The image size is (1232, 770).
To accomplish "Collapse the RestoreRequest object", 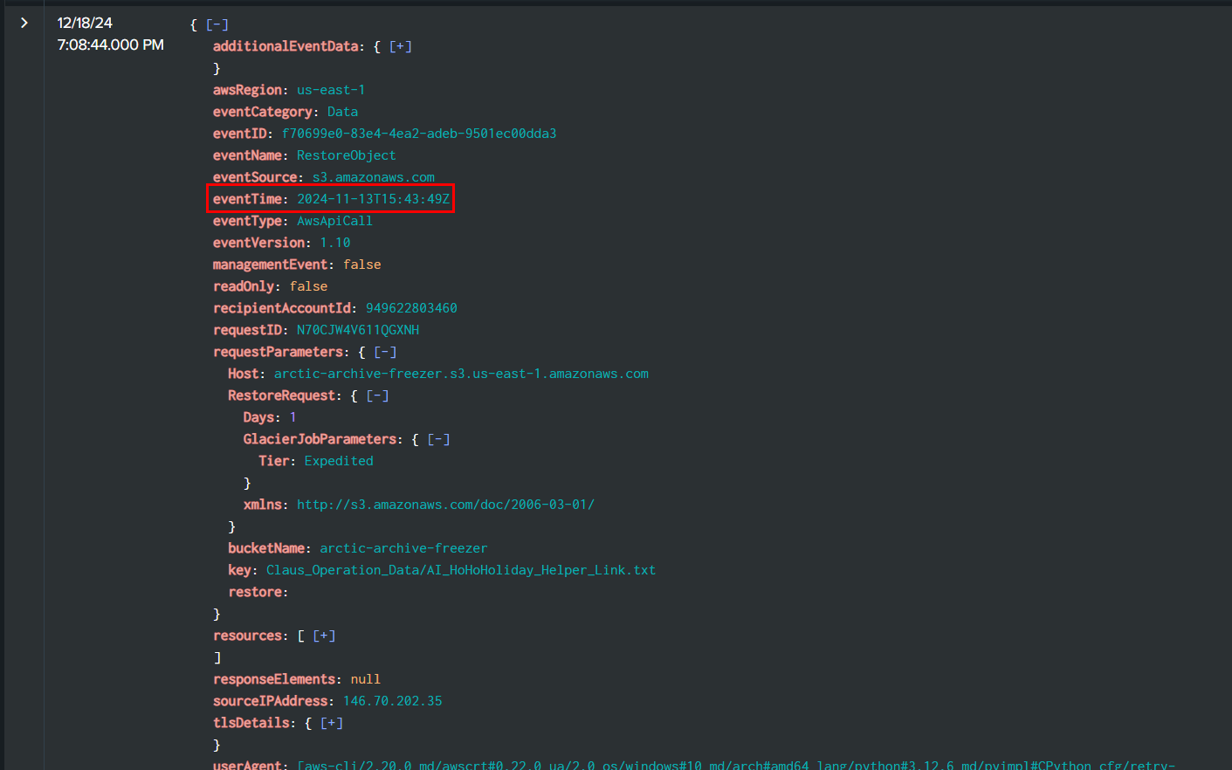I will pos(377,396).
